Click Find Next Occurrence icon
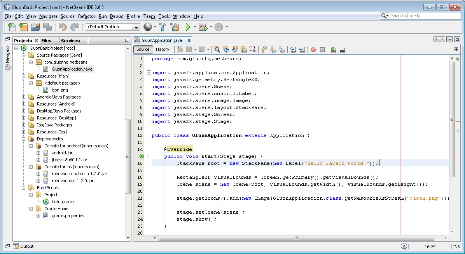Screen dimensions: 465x254 [x=234, y=50]
